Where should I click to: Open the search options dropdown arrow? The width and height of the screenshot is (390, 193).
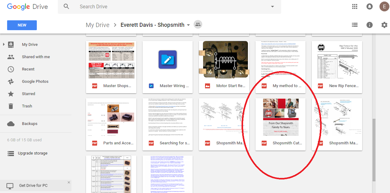pyautogui.click(x=272, y=6)
